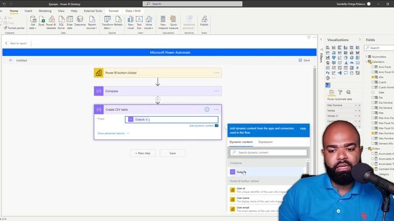
Task: Select the Power Automate visual icon
Action: point(328,85)
